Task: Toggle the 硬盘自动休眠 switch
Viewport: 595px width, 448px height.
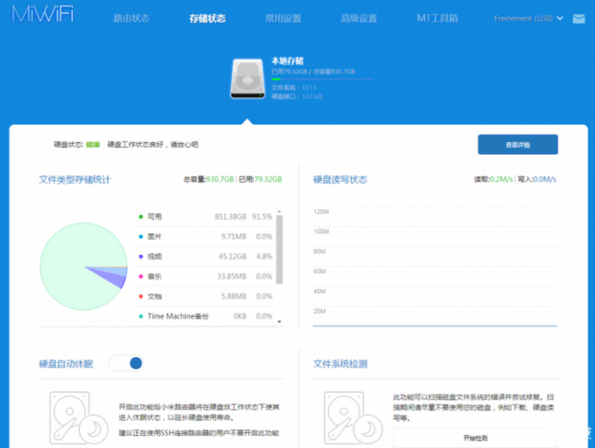Action: click(x=126, y=364)
